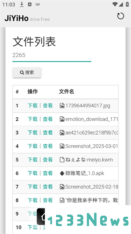
Task: Click audio file icon in row 8
Action: coord(62,200)
